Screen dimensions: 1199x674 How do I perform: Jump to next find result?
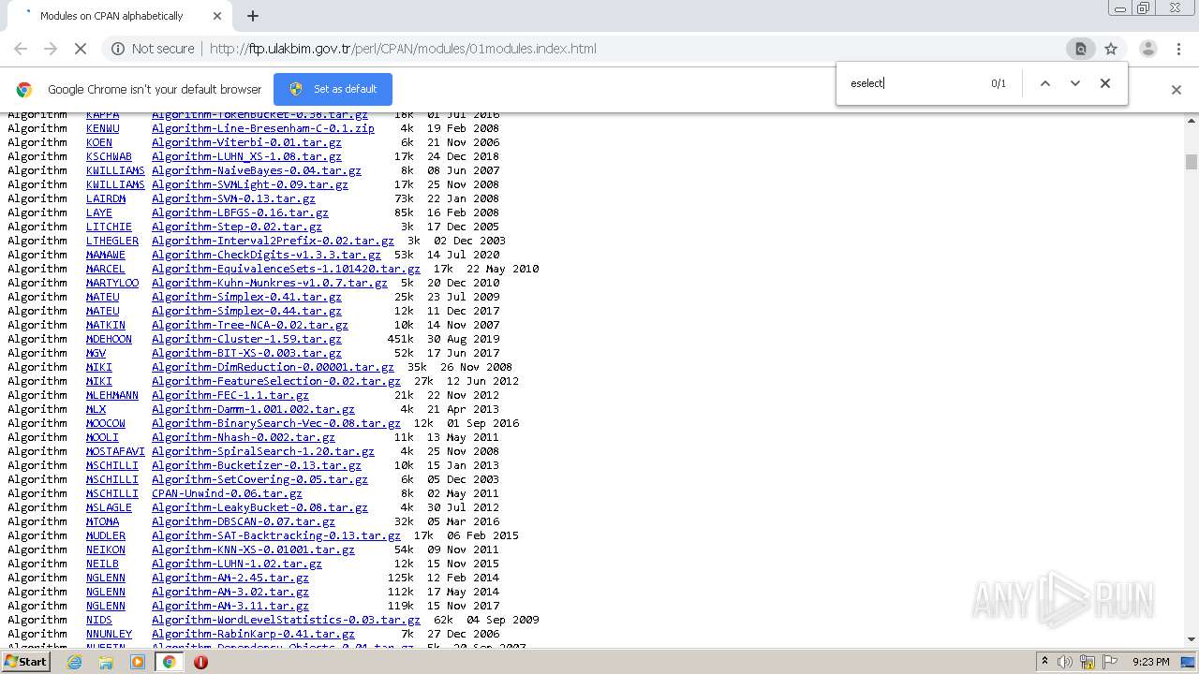pyautogui.click(x=1075, y=83)
